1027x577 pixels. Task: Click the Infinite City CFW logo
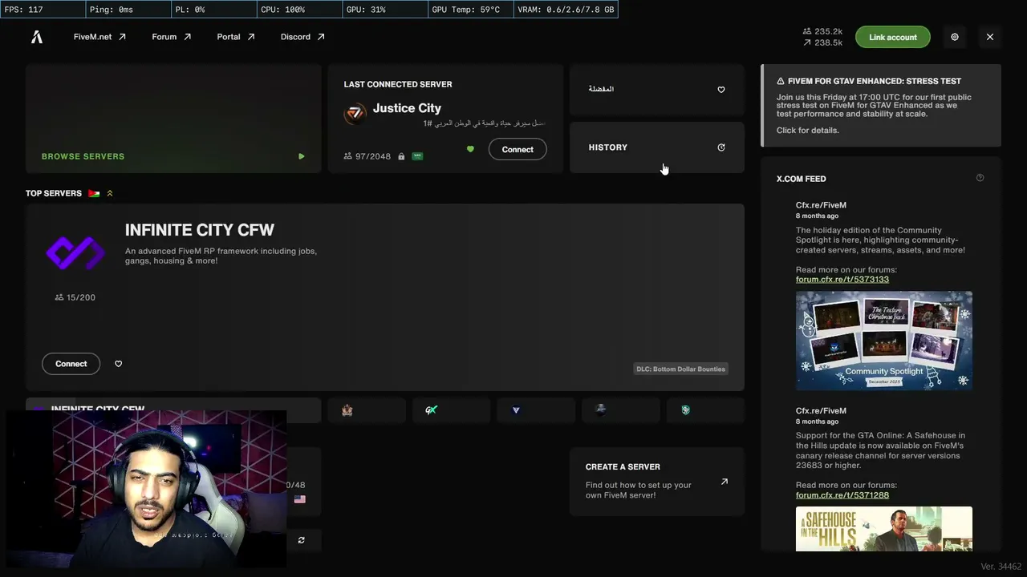75,253
